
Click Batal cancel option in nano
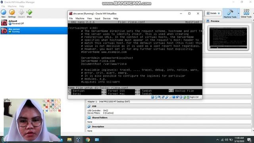(77, 94)
